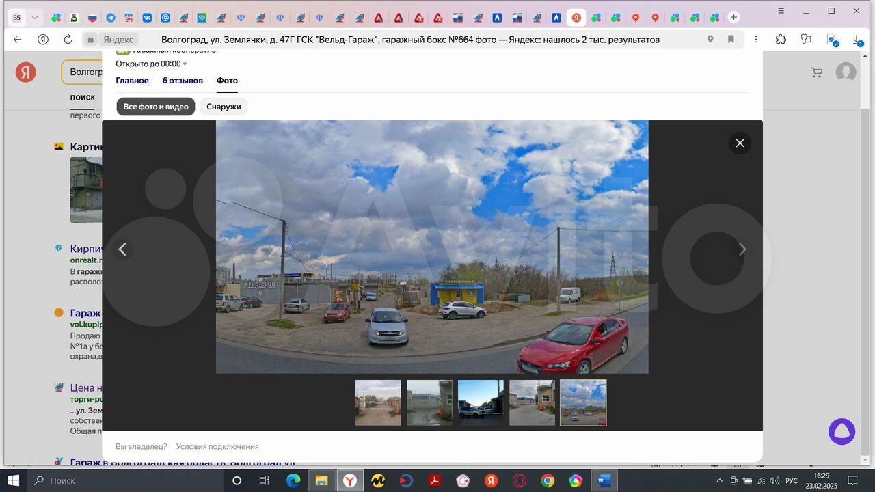Show hidden system tray icons
The height and width of the screenshot is (492, 875).
tap(718, 481)
